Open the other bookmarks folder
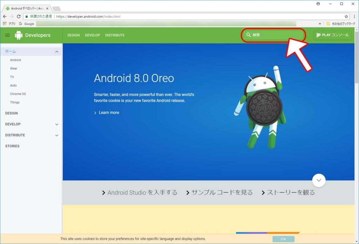 tap(341, 24)
